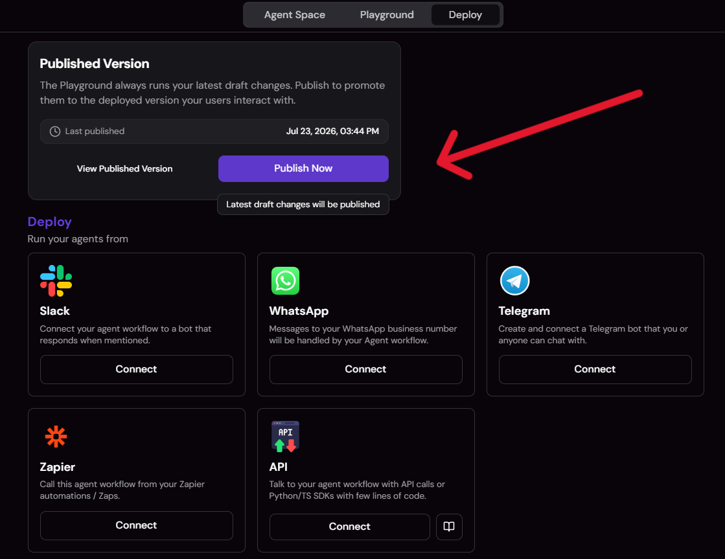Click the 'WhatsApp' card title
The width and height of the screenshot is (725, 559).
pyautogui.click(x=299, y=311)
